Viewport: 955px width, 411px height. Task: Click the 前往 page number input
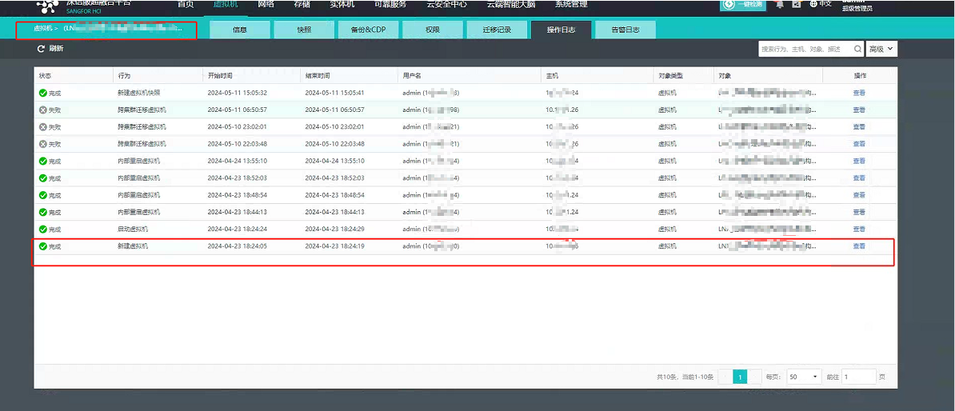tap(859, 377)
